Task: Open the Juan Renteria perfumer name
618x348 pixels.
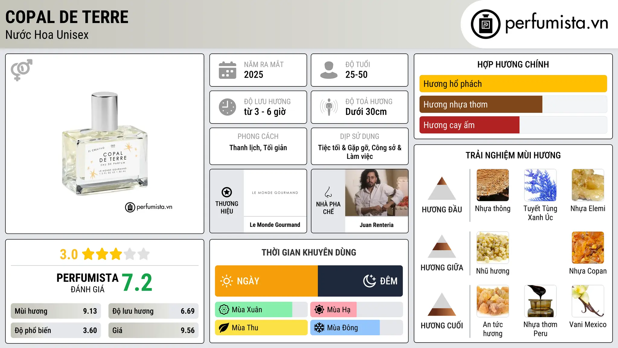Action: point(377,225)
